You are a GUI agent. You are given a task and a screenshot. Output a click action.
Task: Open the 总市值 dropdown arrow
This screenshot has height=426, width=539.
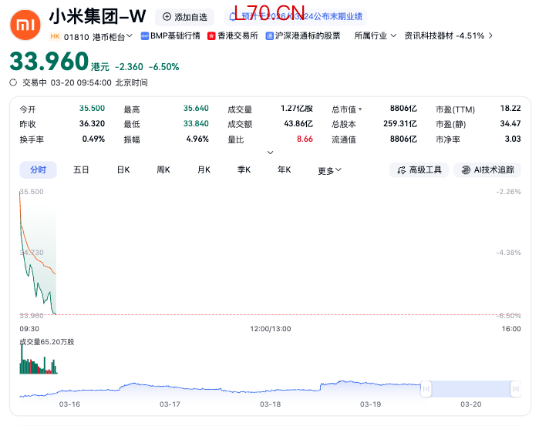coord(360,109)
